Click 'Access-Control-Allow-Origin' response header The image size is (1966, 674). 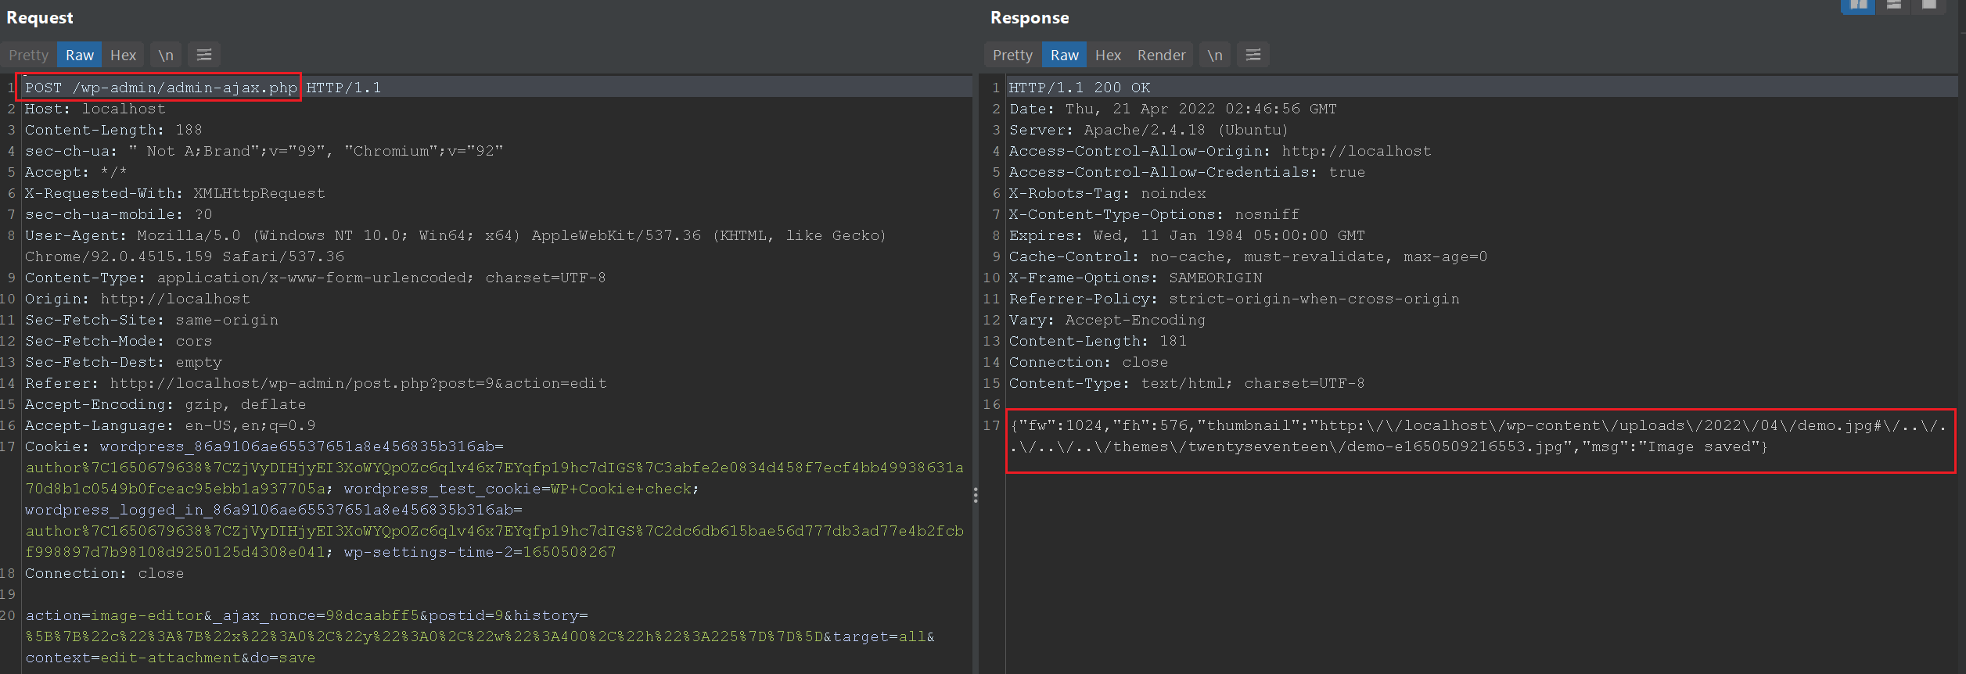click(x=1220, y=151)
